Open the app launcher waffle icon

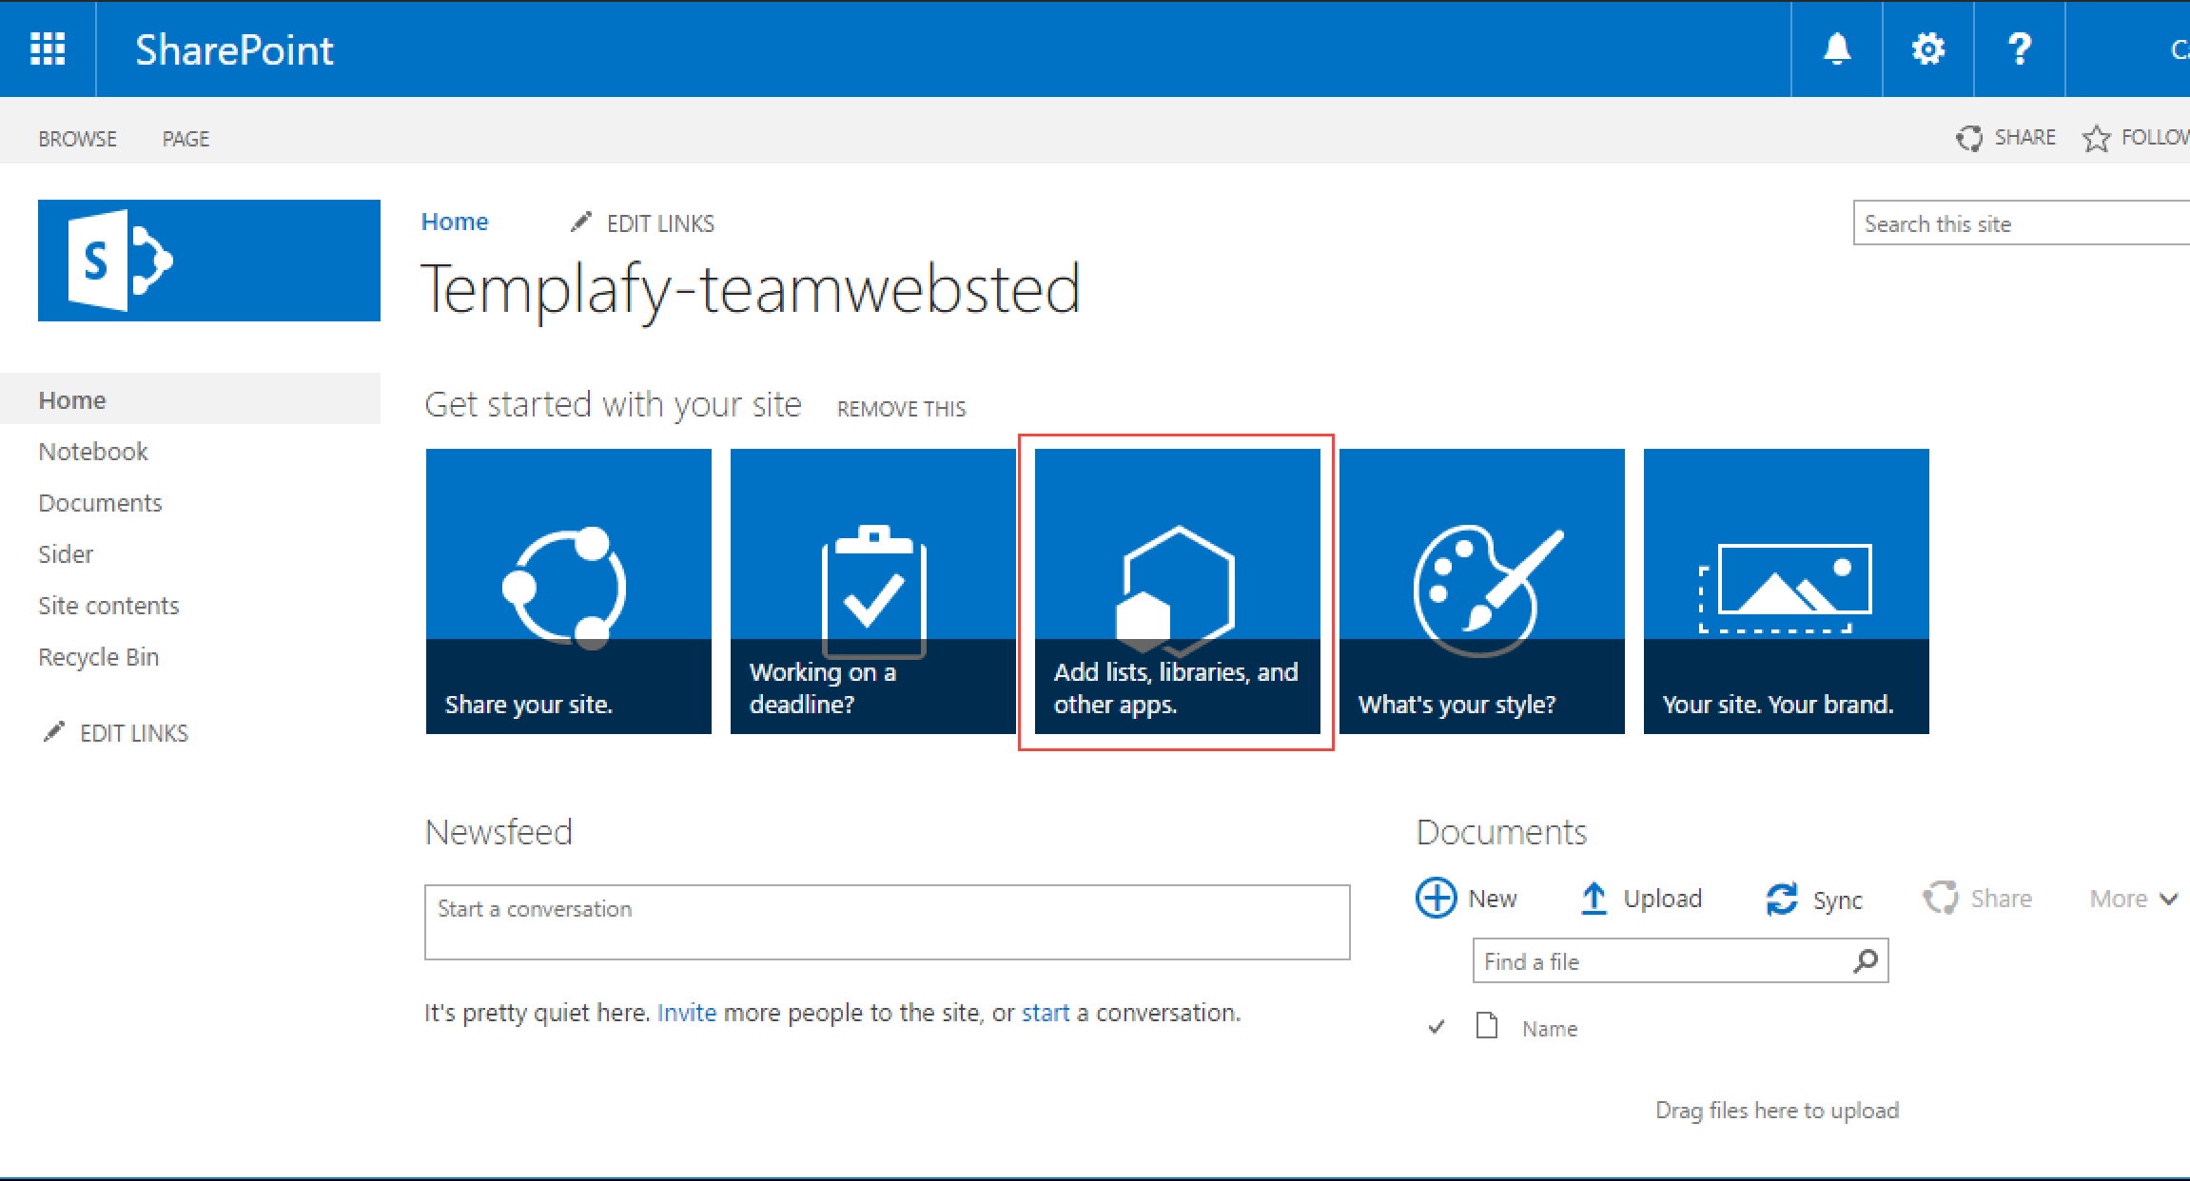(x=48, y=48)
